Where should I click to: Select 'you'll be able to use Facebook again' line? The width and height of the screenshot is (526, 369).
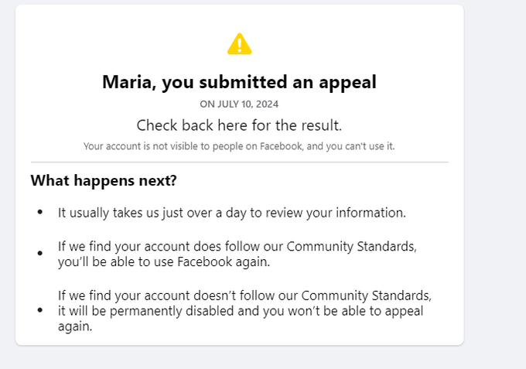pyautogui.click(x=164, y=262)
